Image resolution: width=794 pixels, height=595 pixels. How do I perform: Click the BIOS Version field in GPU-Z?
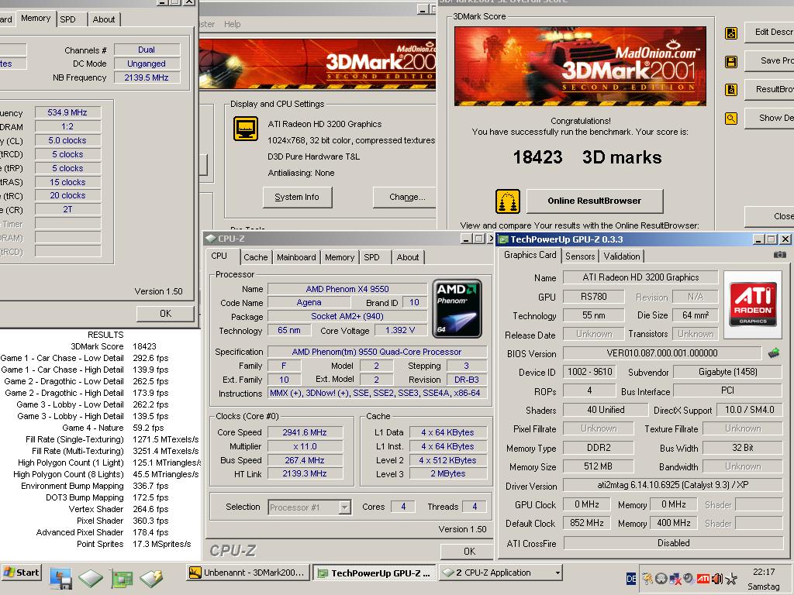[662, 353]
